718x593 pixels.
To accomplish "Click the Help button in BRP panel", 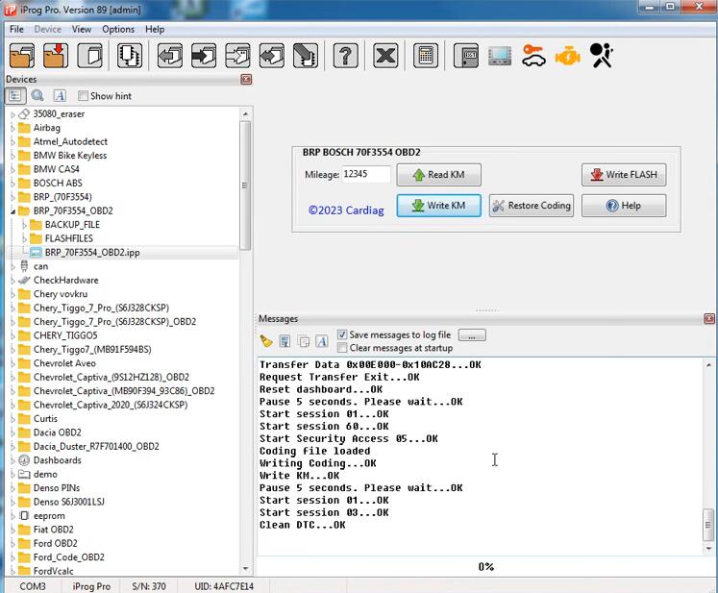I will (x=624, y=205).
